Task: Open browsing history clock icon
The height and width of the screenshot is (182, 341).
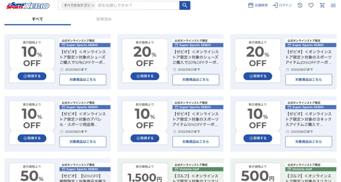Action: click(300, 5)
